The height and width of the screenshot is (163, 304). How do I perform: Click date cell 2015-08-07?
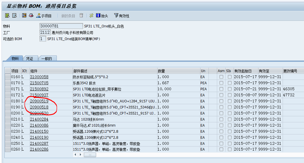[x=245, y=95]
